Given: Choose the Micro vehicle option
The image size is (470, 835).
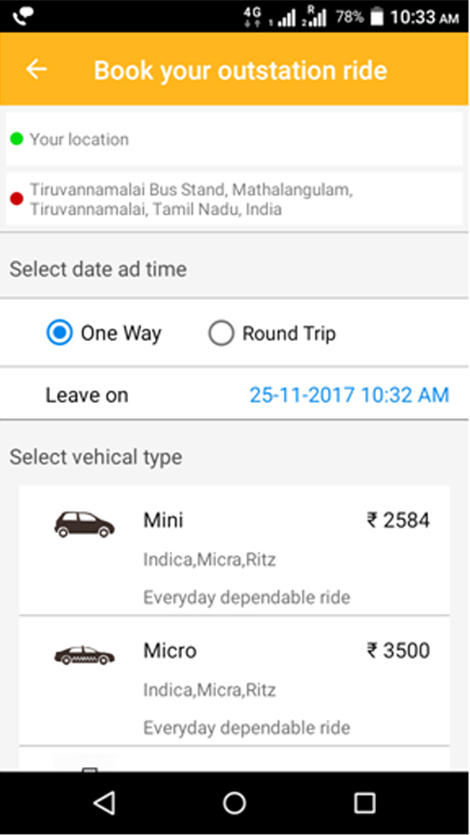Looking at the screenshot, I should (x=234, y=680).
